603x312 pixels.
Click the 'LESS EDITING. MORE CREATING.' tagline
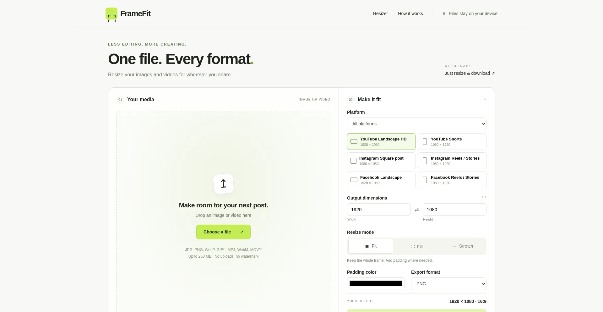(x=147, y=44)
